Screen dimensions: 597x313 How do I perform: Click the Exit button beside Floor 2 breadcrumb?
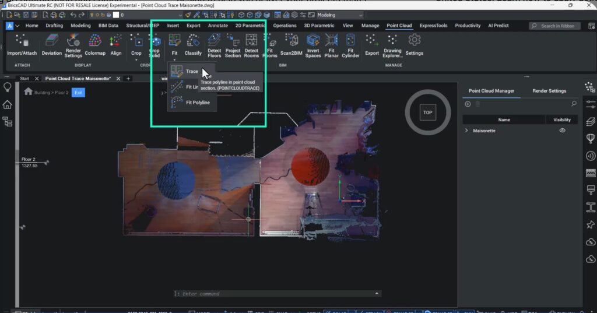click(78, 93)
